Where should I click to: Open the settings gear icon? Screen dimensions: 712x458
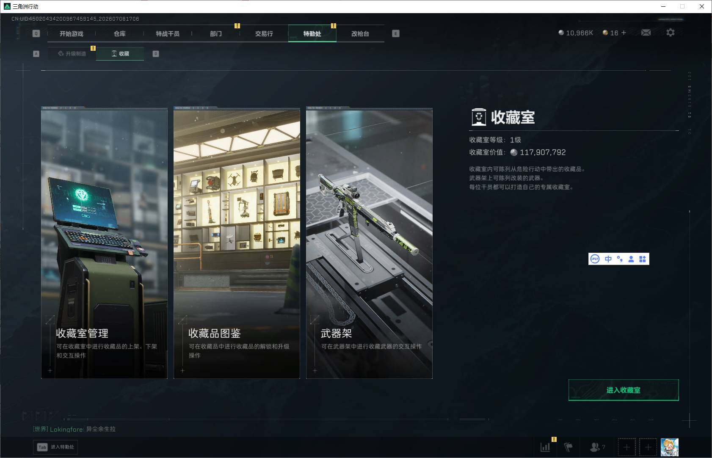point(671,33)
